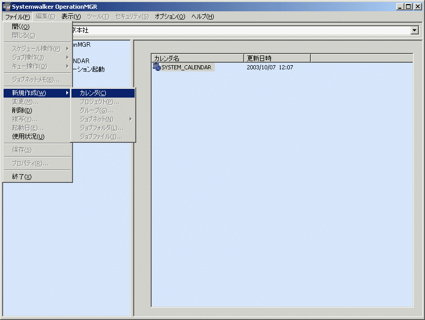
Task: Click the 2003/10/07 12:07 date cell
Action: 270,67
